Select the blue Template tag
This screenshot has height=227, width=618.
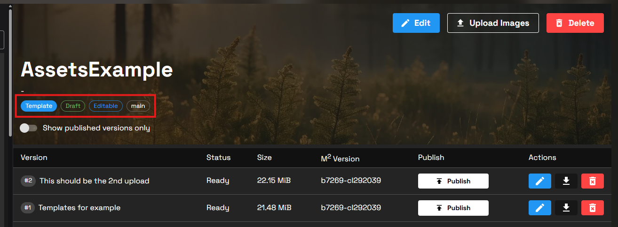click(39, 106)
